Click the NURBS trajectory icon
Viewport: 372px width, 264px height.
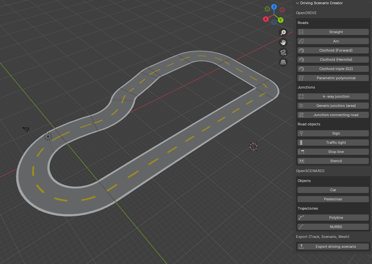301,227
